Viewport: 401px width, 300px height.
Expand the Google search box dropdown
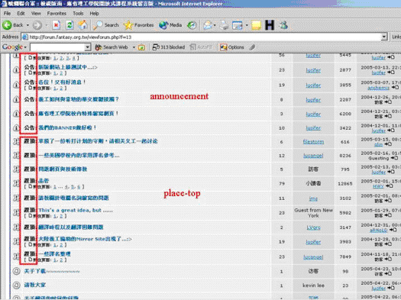88,47
